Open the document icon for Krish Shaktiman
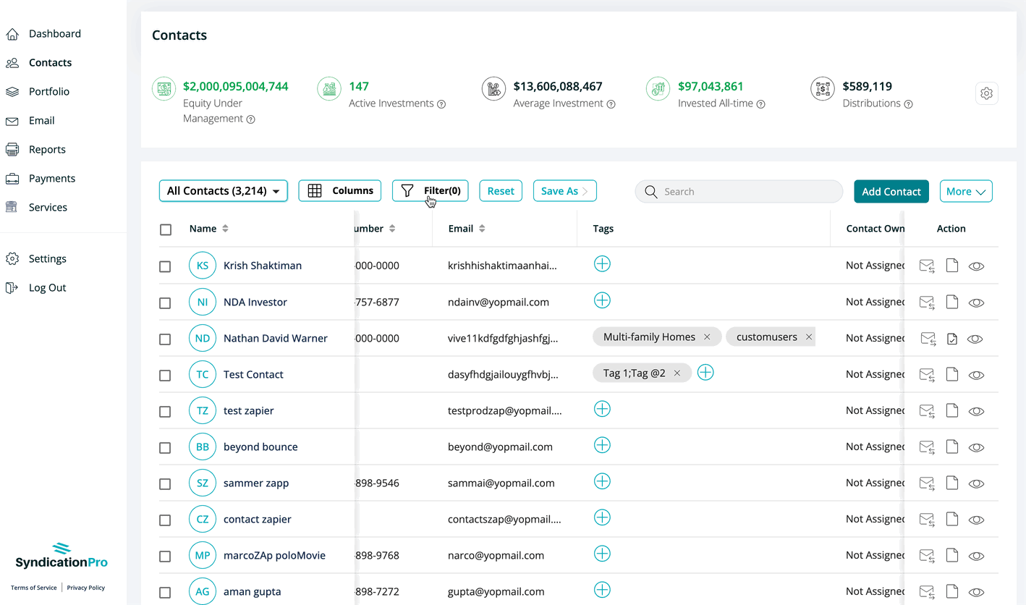This screenshot has height=605, width=1026. tap(952, 266)
